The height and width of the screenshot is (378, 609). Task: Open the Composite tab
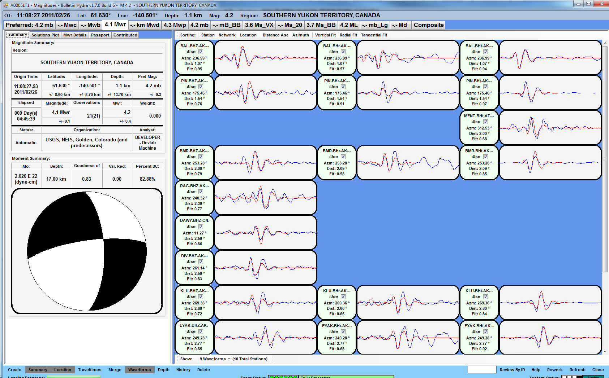[x=429, y=25]
